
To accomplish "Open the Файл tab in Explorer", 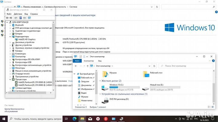I will click(x=77, y=61).
